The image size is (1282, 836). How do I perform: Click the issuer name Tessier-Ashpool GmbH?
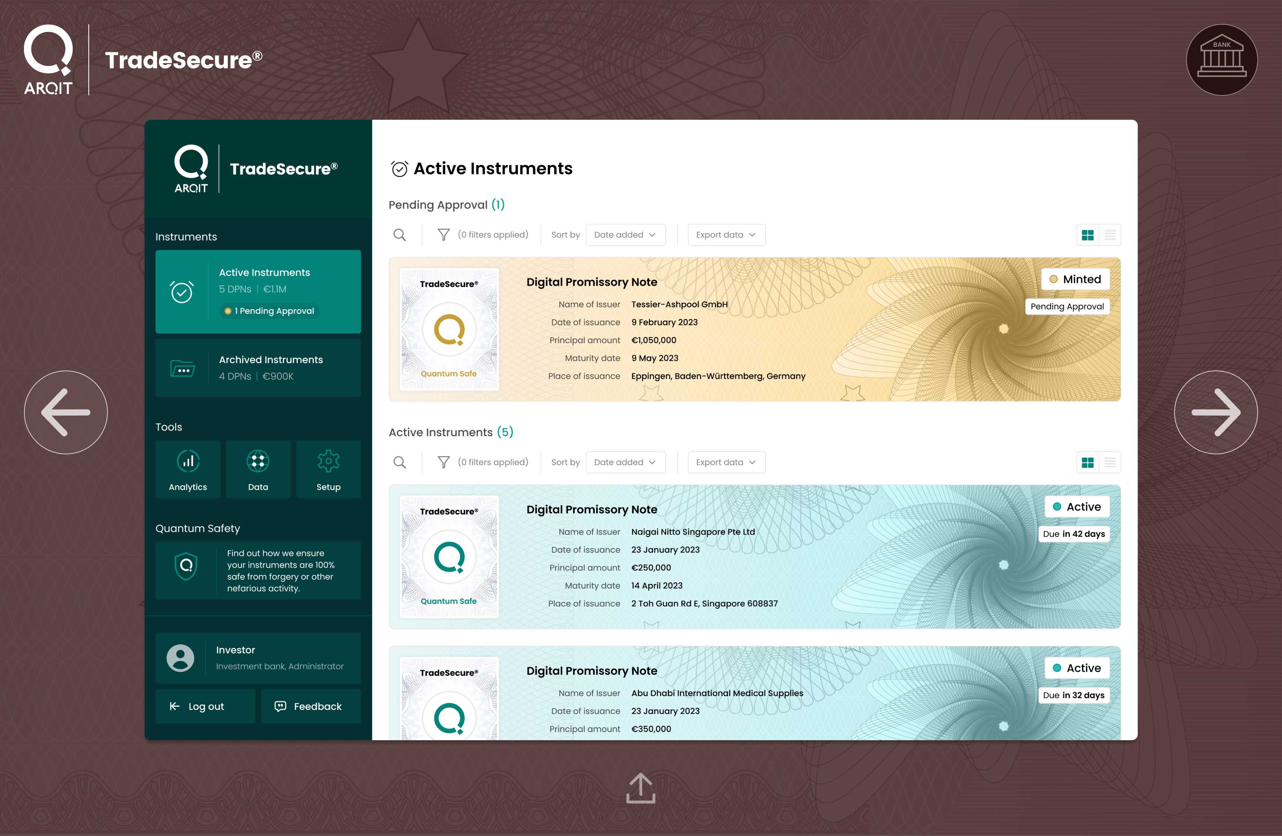click(x=679, y=304)
